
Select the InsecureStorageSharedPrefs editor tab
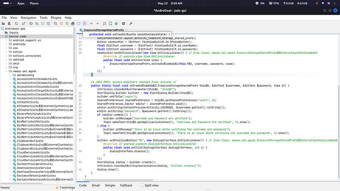click(103, 30)
